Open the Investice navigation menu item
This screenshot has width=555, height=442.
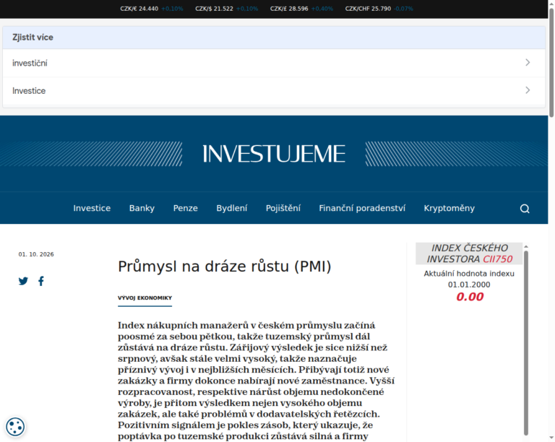92,208
